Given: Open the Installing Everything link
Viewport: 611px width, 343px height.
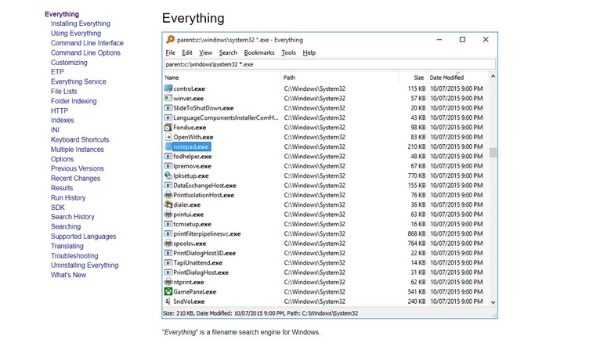Looking at the screenshot, I should [80, 23].
